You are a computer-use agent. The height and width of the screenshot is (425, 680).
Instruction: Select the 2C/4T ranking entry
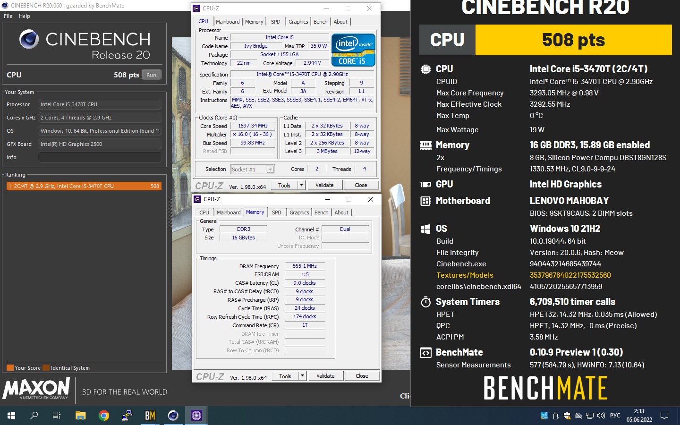click(x=84, y=186)
